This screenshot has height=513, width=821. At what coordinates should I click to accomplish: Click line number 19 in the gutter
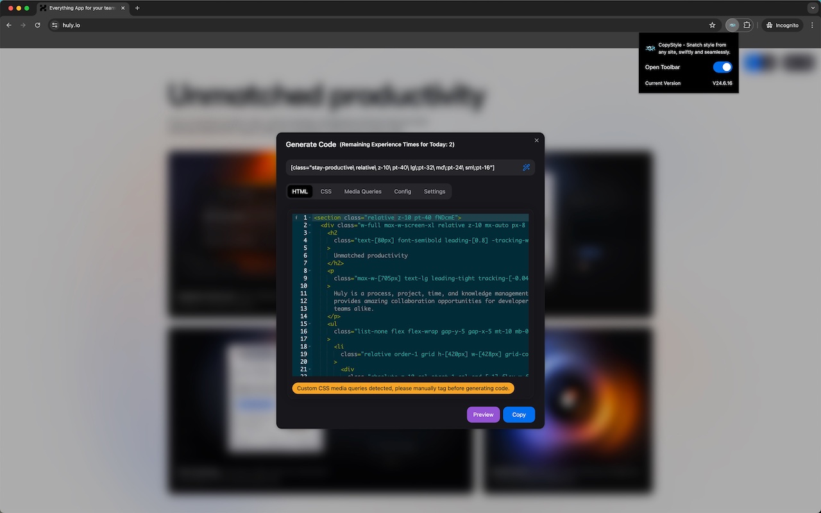click(x=303, y=354)
